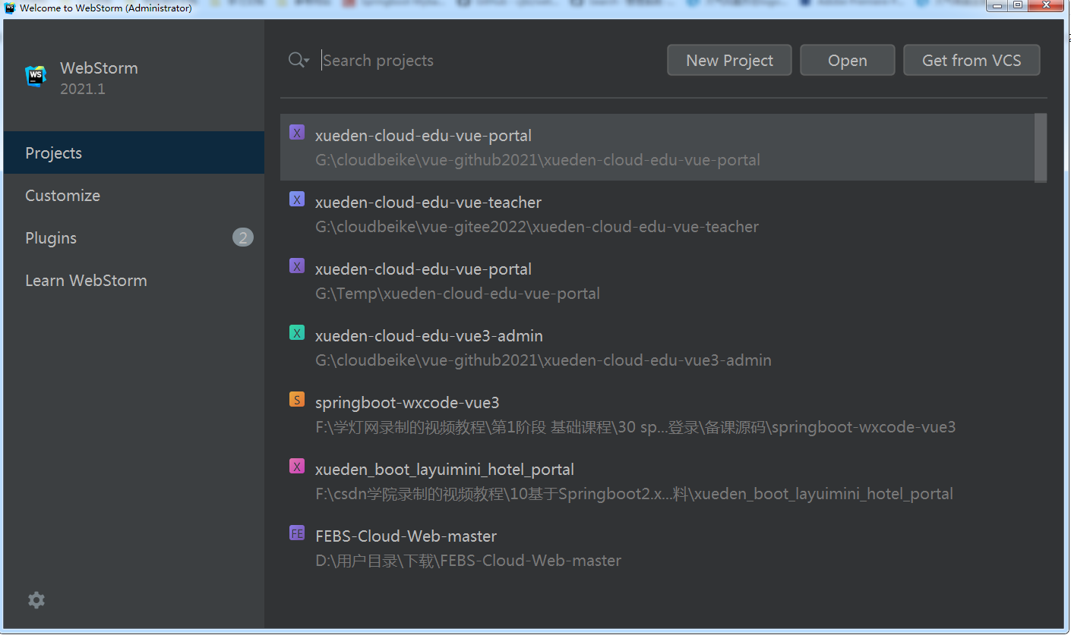Image resolution: width=1071 pixels, height=635 pixels.
Task: Open FEBS-Cloud-Web-master project name
Action: [406, 536]
